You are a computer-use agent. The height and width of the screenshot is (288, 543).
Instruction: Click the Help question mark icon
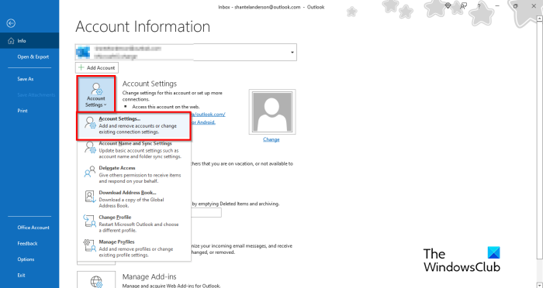479,6
